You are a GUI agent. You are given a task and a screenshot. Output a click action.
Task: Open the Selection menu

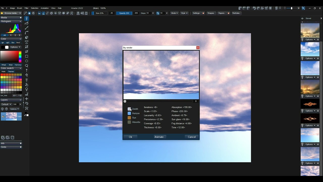pyautogui.click(x=35, y=8)
